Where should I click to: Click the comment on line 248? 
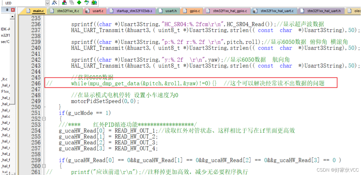click(125, 95)
